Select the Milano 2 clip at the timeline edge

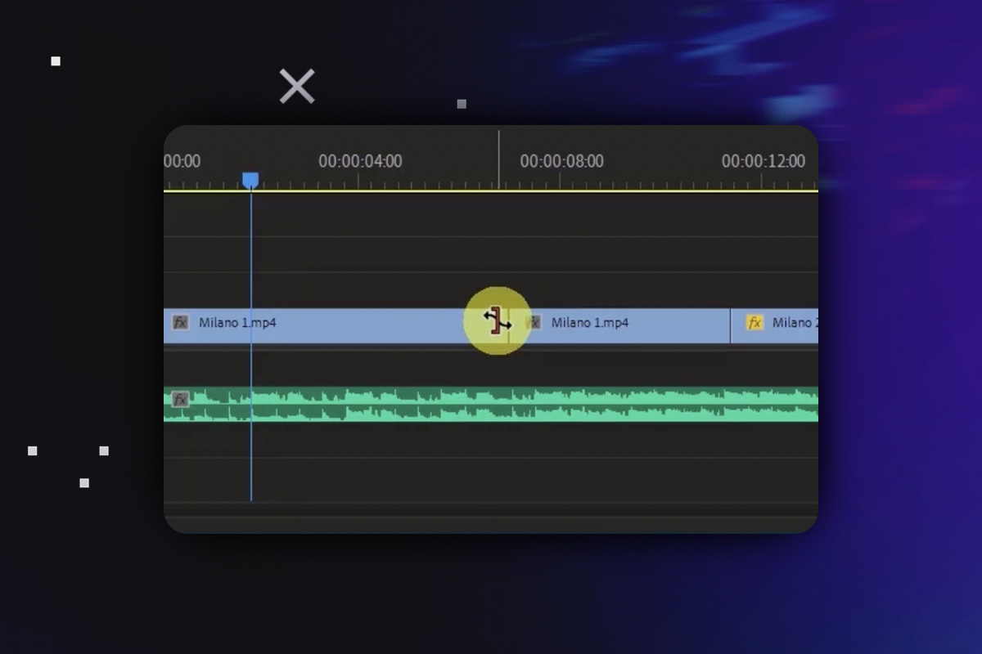[775, 325]
